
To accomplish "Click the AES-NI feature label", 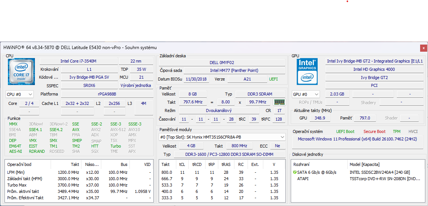I will tap(15, 152).
